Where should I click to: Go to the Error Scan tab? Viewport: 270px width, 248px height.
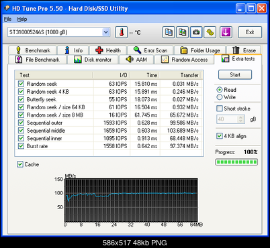pos(150,50)
